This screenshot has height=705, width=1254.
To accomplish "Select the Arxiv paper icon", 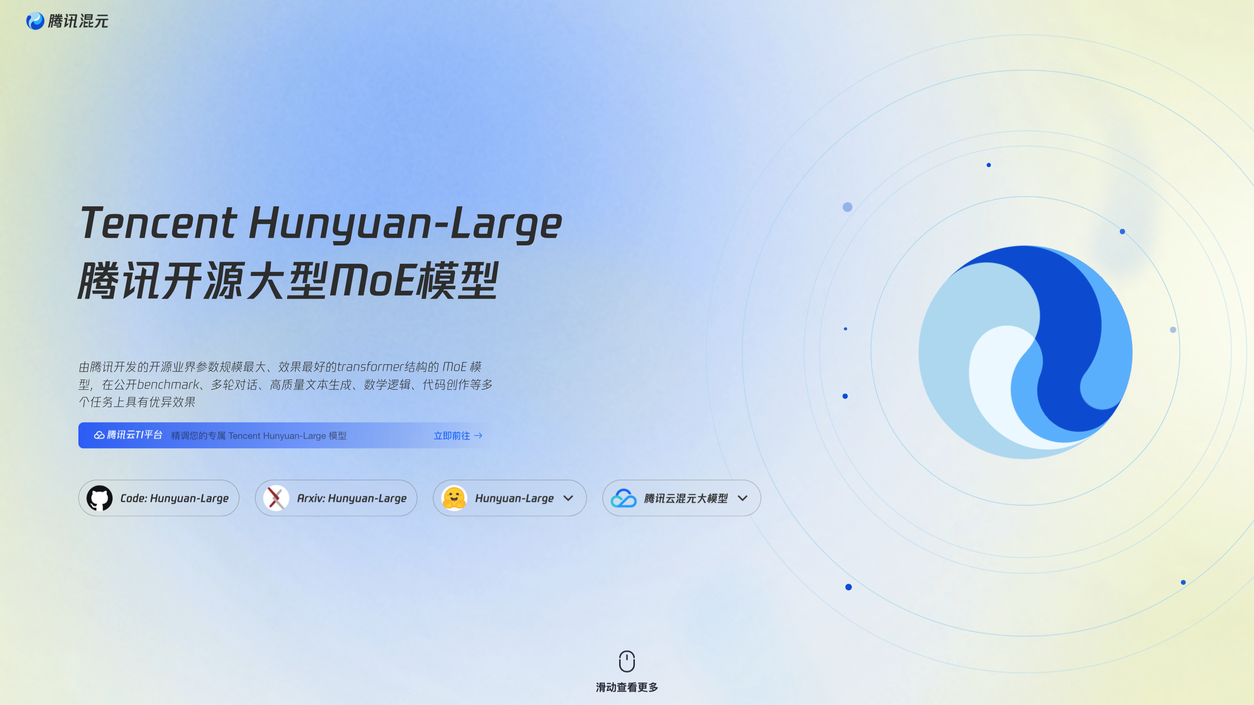I will click(x=276, y=498).
